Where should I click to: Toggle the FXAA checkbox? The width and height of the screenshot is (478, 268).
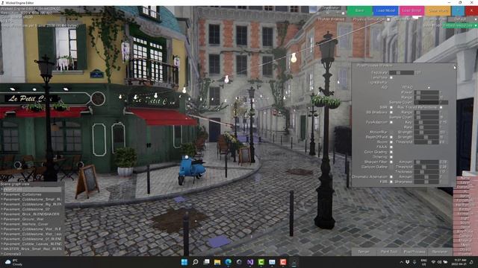point(391,147)
